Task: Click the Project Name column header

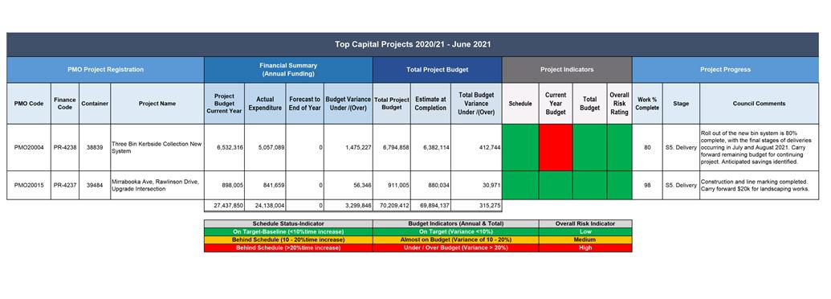Action: tap(157, 104)
